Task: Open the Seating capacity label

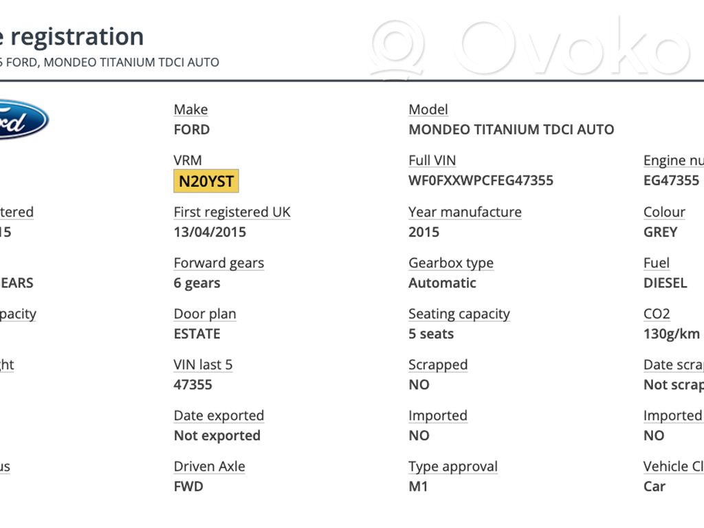Action: coord(459,313)
